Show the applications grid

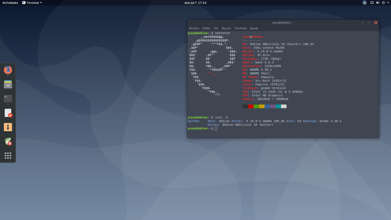7,156
